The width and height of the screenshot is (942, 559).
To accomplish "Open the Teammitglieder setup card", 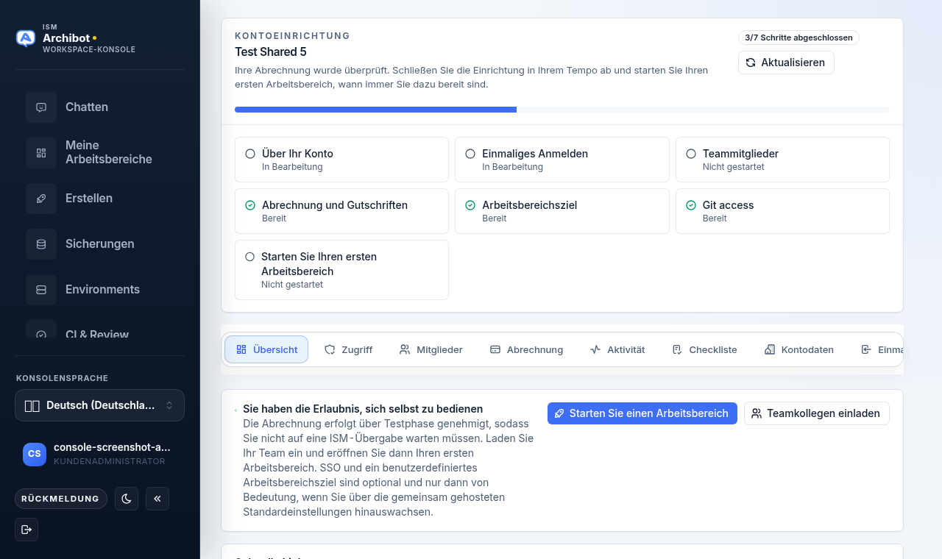I will click(x=782, y=160).
